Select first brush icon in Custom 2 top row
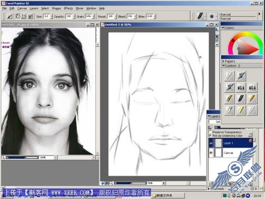 coord(229,76)
